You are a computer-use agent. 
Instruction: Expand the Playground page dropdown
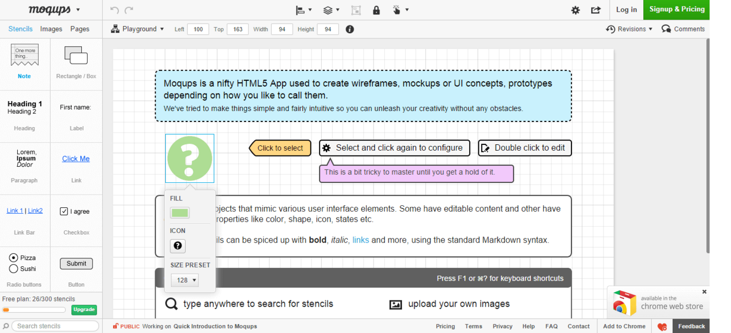tap(138, 29)
